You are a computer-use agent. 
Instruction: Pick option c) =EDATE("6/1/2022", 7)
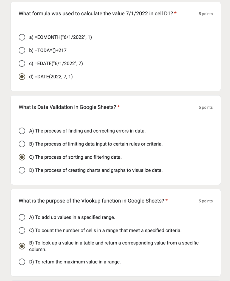[22, 64]
